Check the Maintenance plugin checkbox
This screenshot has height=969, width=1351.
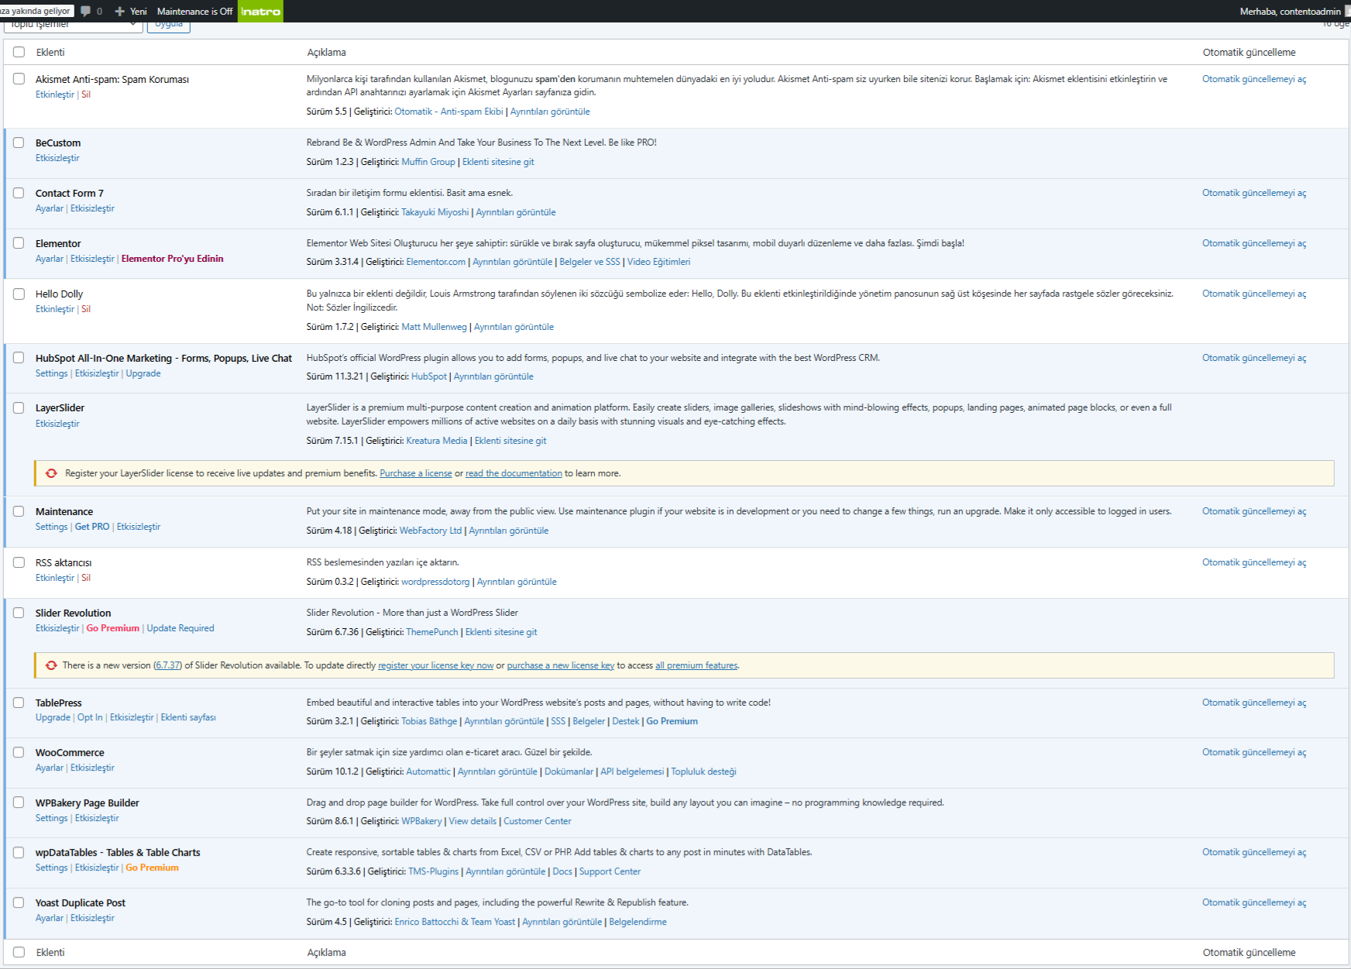pyautogui.click(x=19, y=511)
